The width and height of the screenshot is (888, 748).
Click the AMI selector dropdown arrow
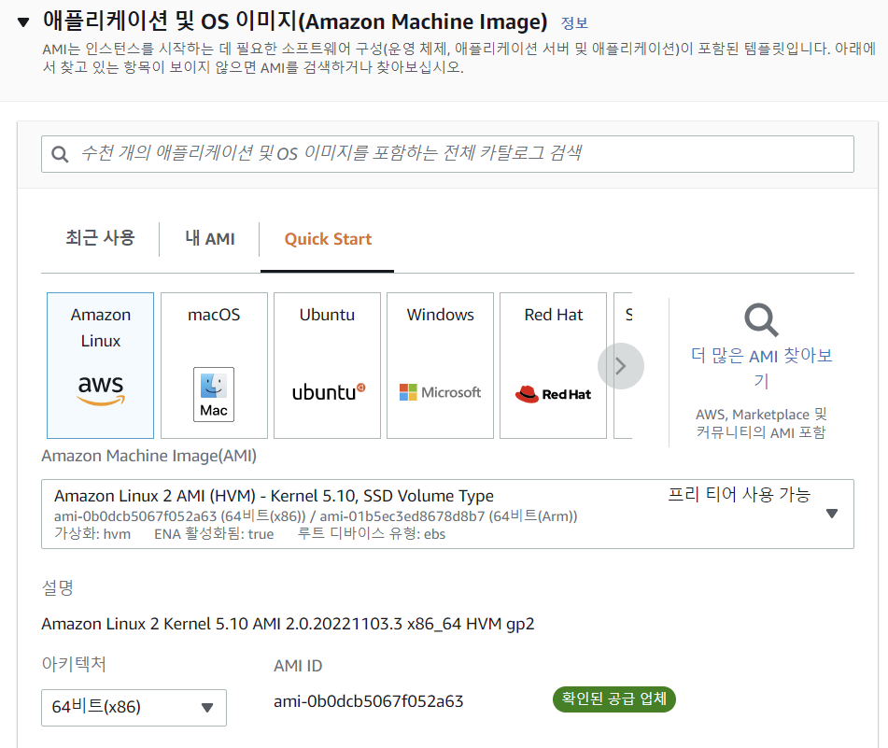pos(831,514)
